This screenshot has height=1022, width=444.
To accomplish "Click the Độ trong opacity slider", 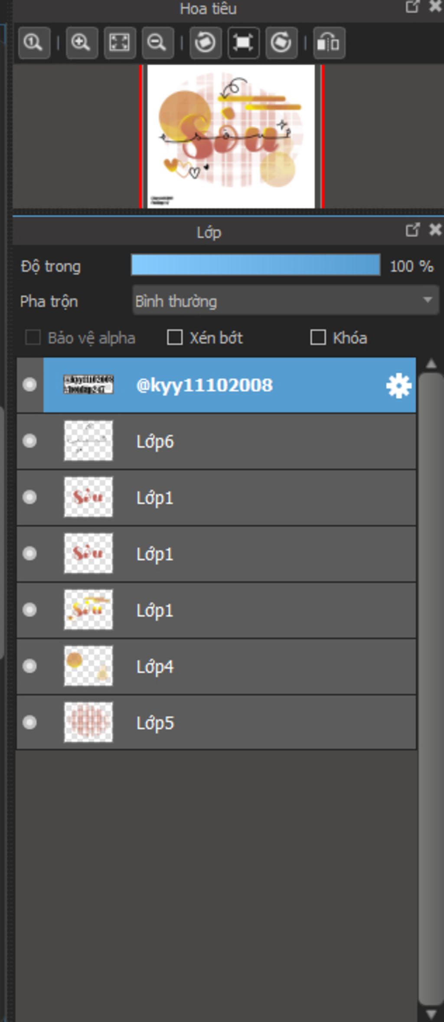I will tap(256, 265).
